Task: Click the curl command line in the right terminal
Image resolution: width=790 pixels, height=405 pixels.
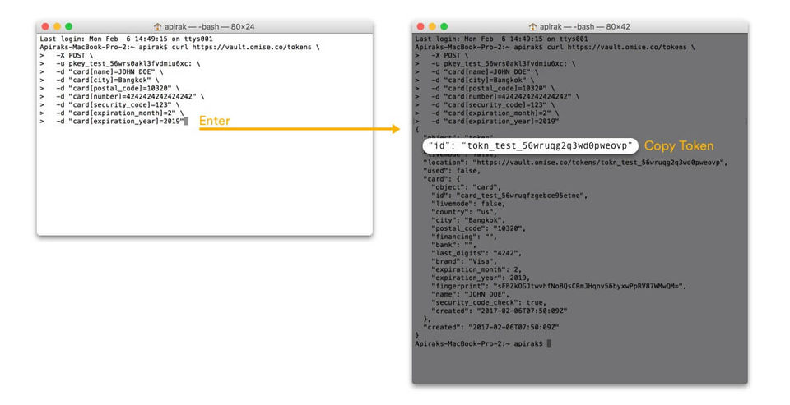Action: 555,48
